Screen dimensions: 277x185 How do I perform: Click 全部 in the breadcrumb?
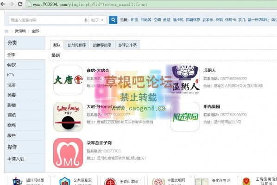35,31
